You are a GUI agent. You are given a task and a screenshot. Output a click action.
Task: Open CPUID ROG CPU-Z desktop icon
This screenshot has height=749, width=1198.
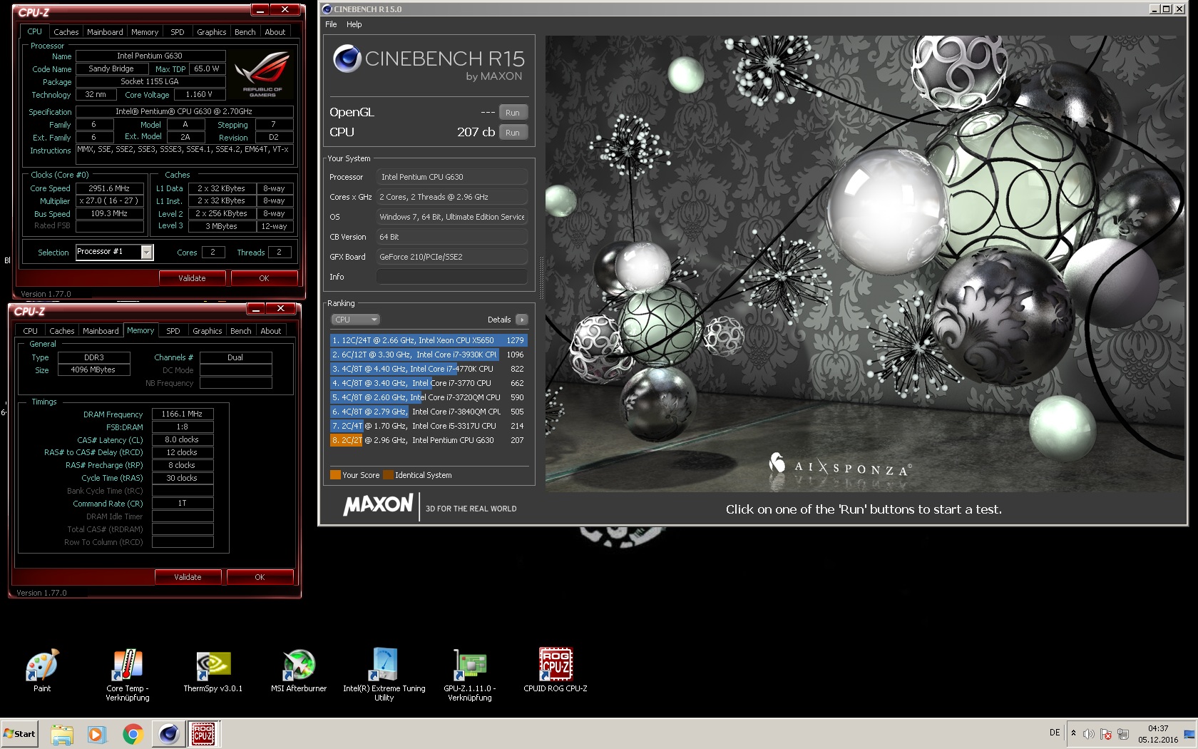click(556, 671)
